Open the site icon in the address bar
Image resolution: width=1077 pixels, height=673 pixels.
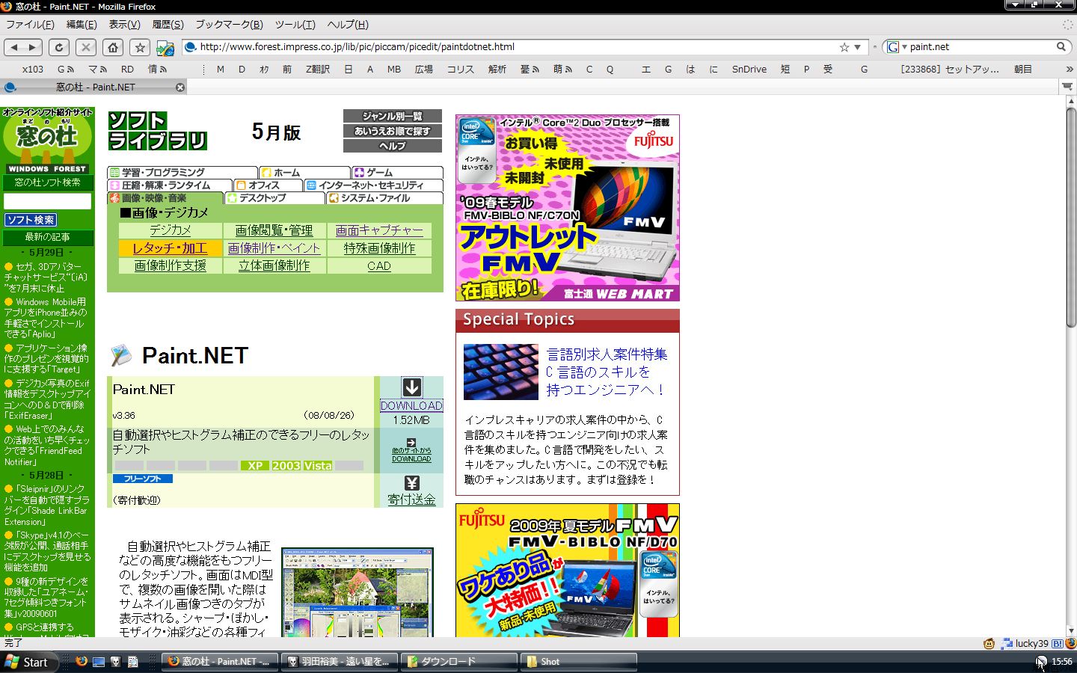[190, 47]
